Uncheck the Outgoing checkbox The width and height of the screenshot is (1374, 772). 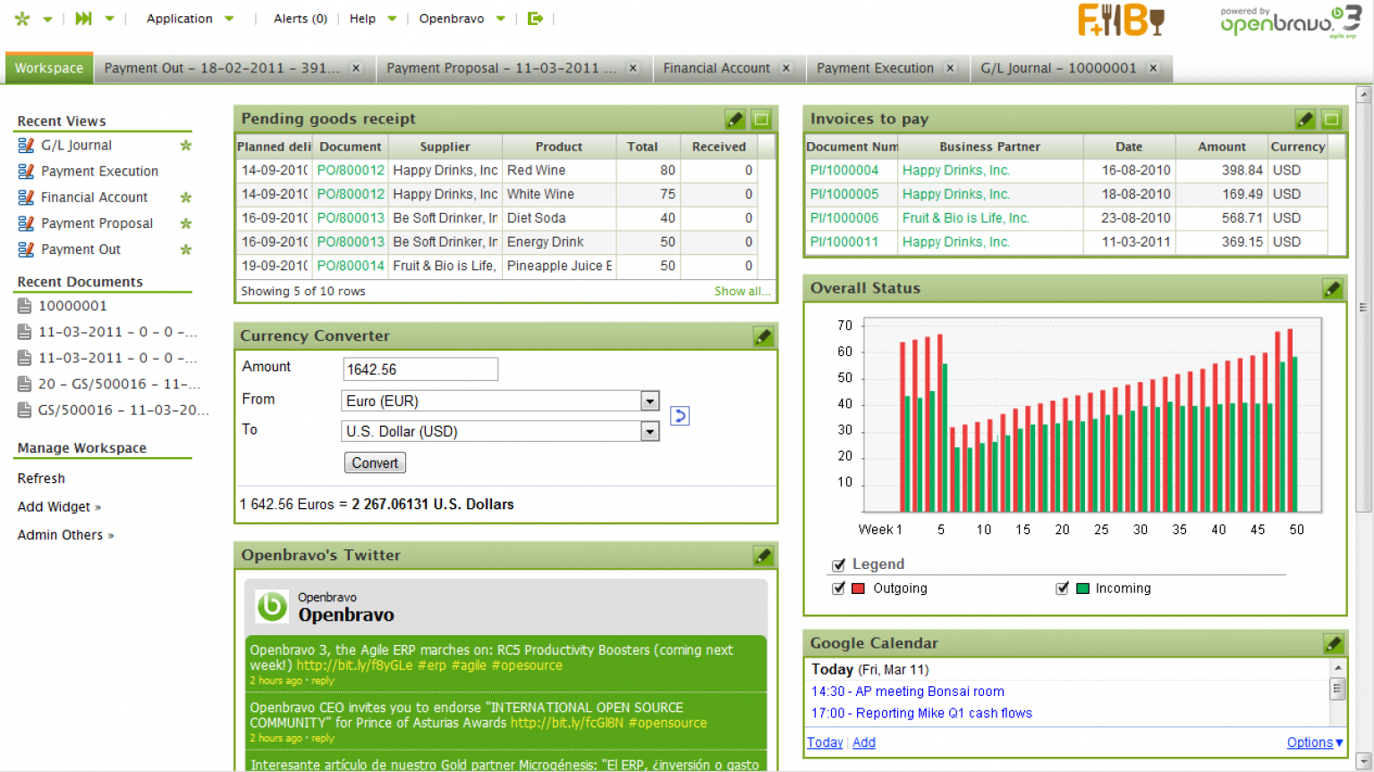tap(838, 588)
